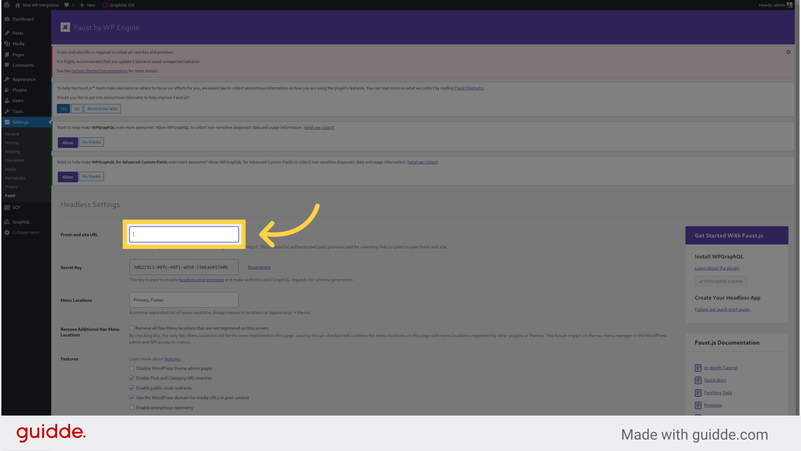Click Allow for WPGraphQL Advanced Custom Fields
801x451 pixels.
tap(68, 177)
